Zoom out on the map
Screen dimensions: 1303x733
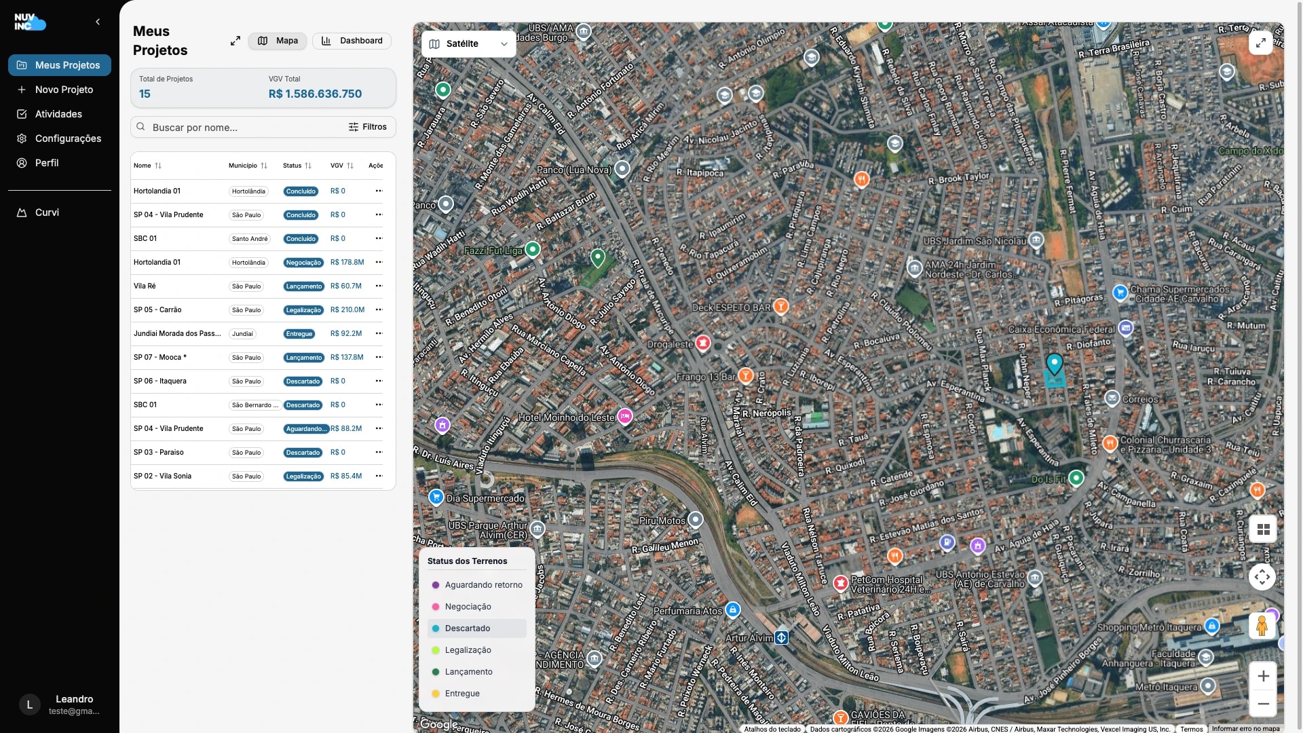point(1263,704)
